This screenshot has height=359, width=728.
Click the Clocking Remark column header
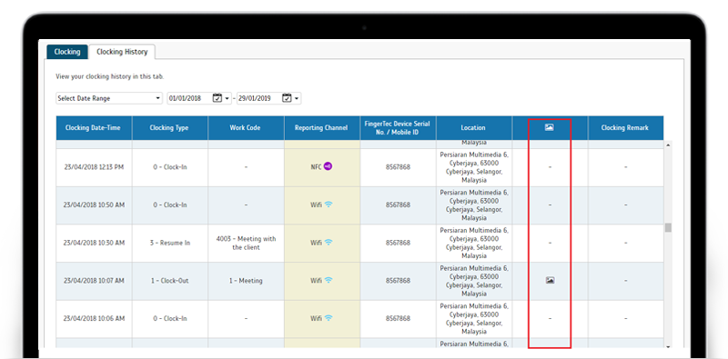[625, 128]
